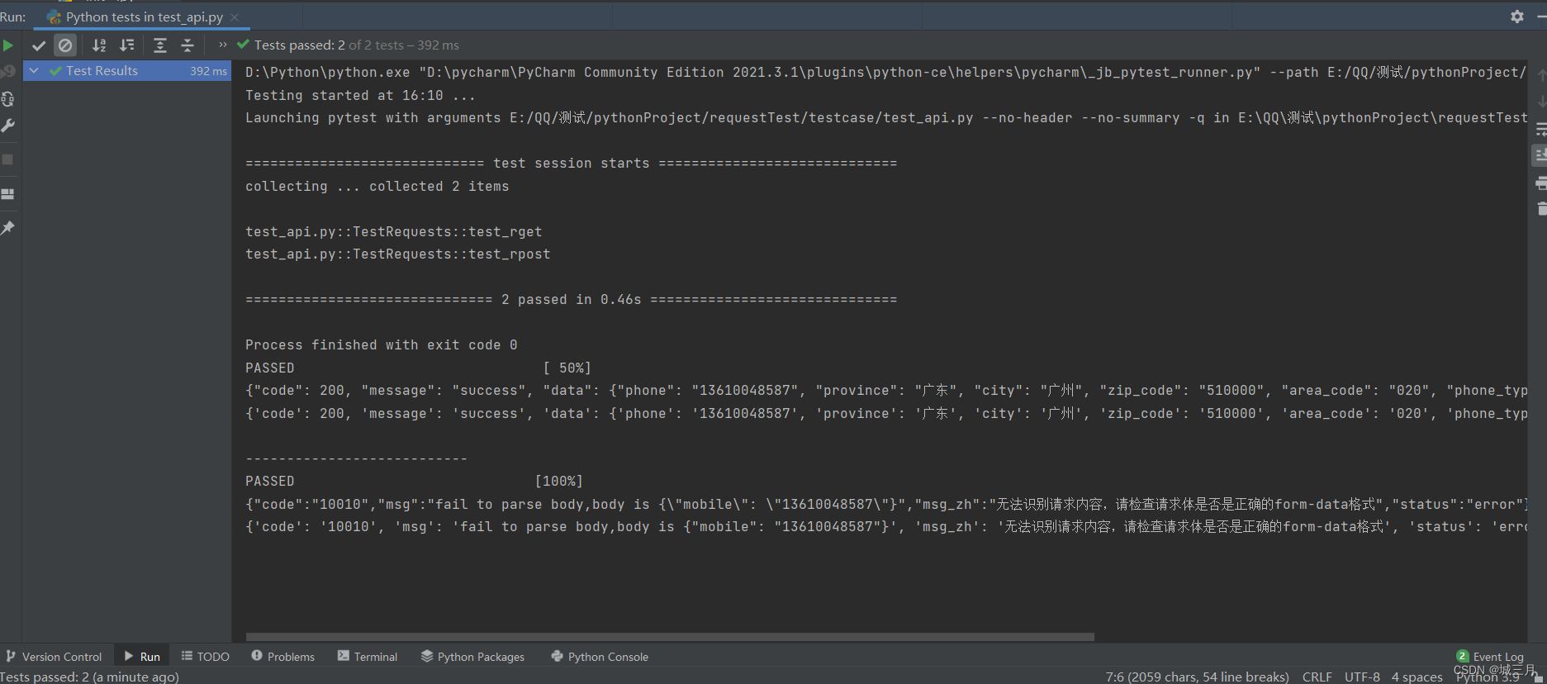This screenshot has width=1547, height=684.
Task: Click the PASSED [100%] line
Action: [414, 482]
